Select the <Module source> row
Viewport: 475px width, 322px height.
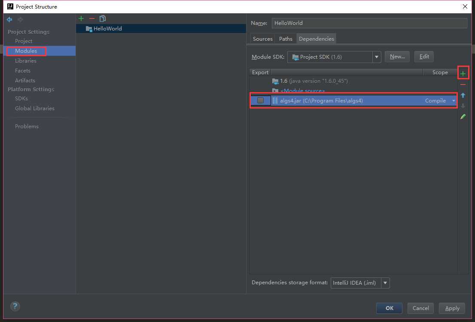click(353, 90)
